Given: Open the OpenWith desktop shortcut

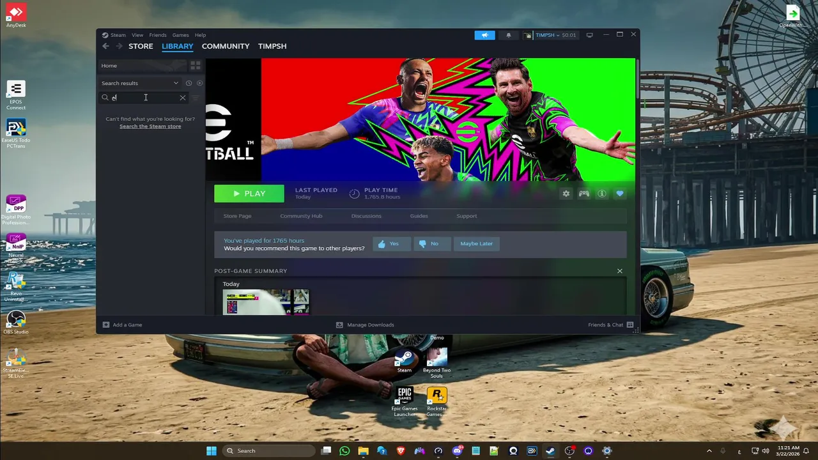Looking at the screenshot, I should click(x=792, y=16).
